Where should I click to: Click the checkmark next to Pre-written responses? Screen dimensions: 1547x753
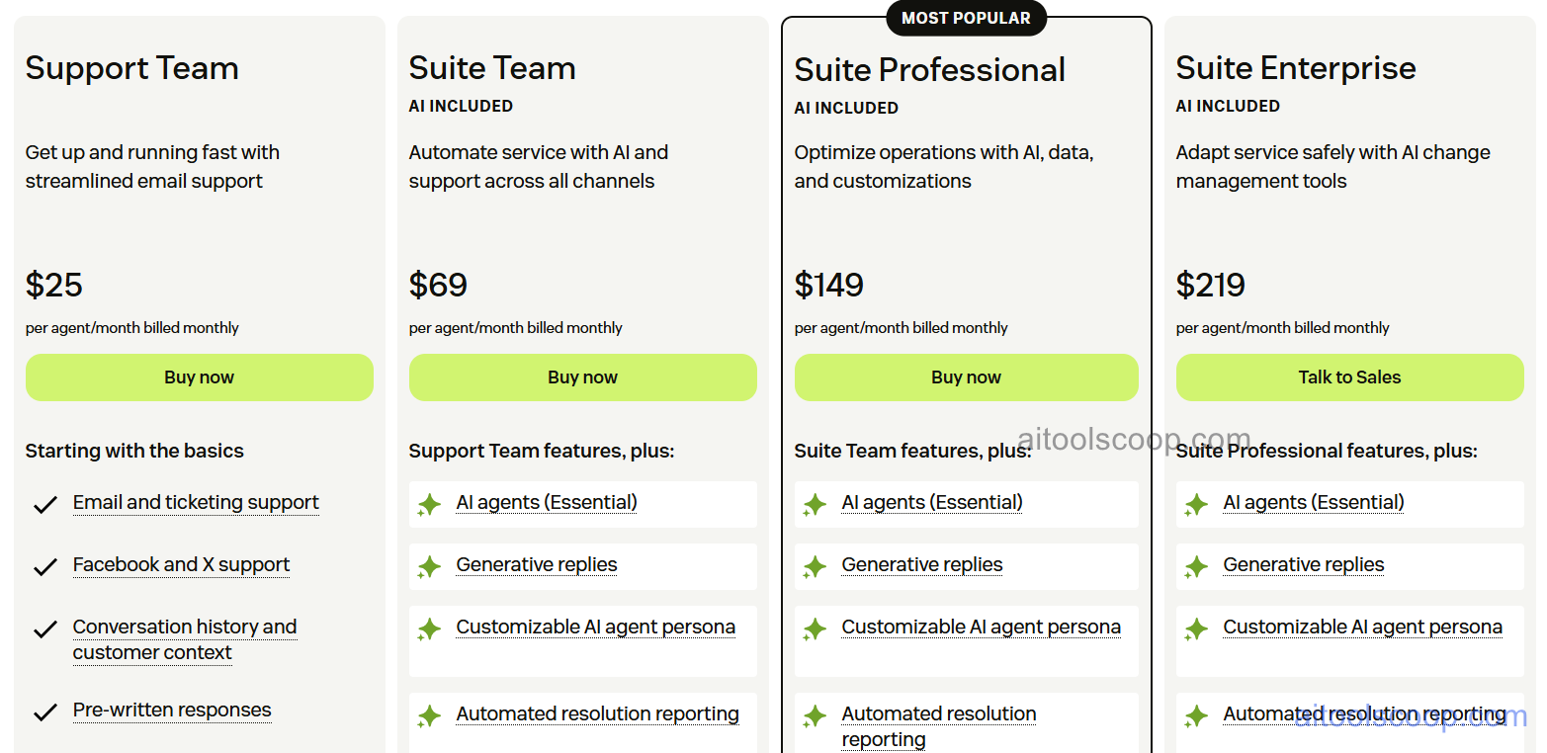[x=44, y=711]
